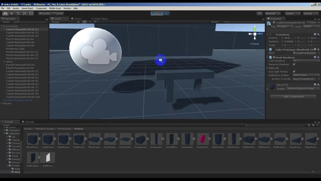The height and width of the screenshot is (181, 321).
Task: Select BlockPrototype model asset
Action: (33, 139)
